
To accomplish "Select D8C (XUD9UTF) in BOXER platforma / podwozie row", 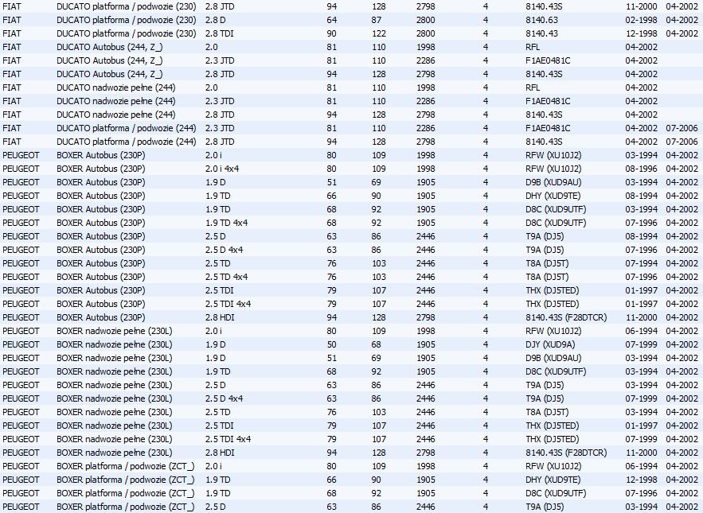I will [556, 493].
